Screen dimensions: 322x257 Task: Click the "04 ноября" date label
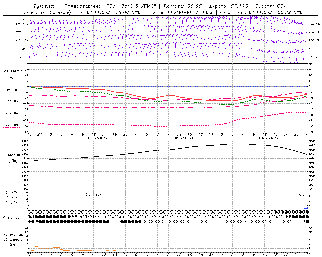tap(269, 138)
